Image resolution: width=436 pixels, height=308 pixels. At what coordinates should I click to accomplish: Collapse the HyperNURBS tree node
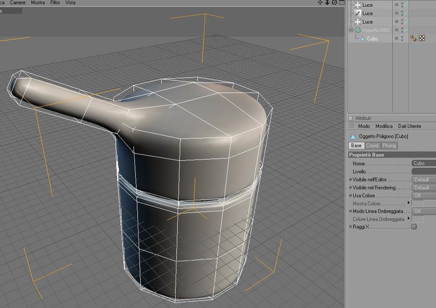point(351,30)
